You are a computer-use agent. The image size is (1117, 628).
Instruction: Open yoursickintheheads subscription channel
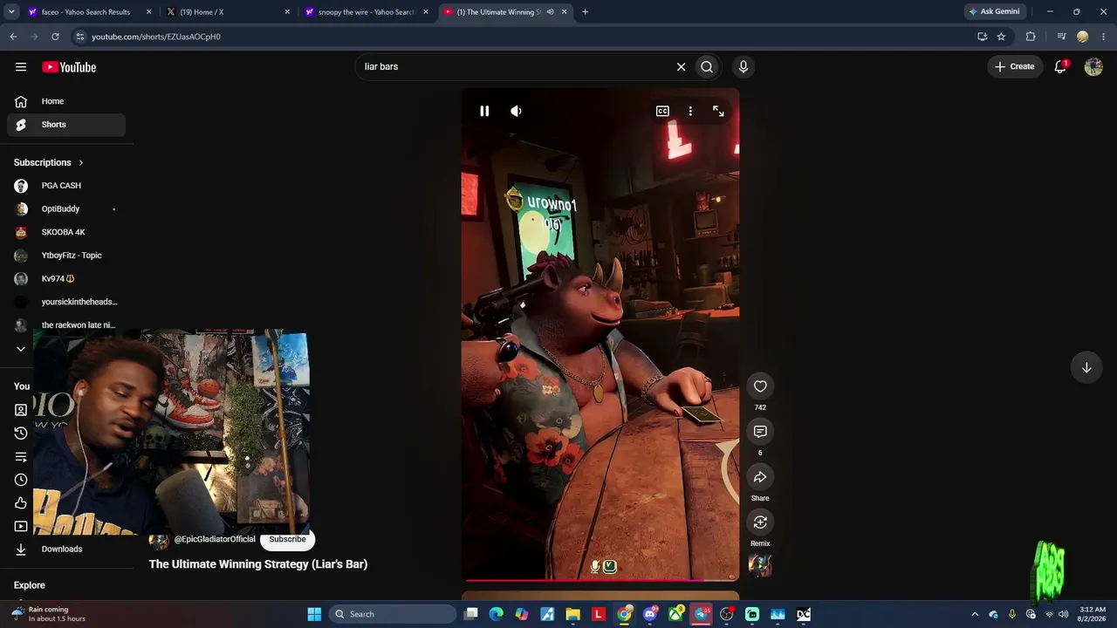point(66,302)
